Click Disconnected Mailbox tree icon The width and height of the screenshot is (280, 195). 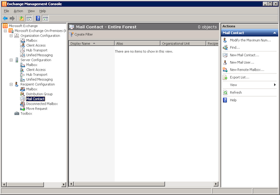pos(23,104)
